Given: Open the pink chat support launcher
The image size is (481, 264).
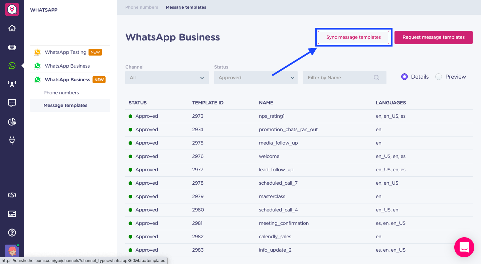Looking at the screenshot, I should 464,247.
